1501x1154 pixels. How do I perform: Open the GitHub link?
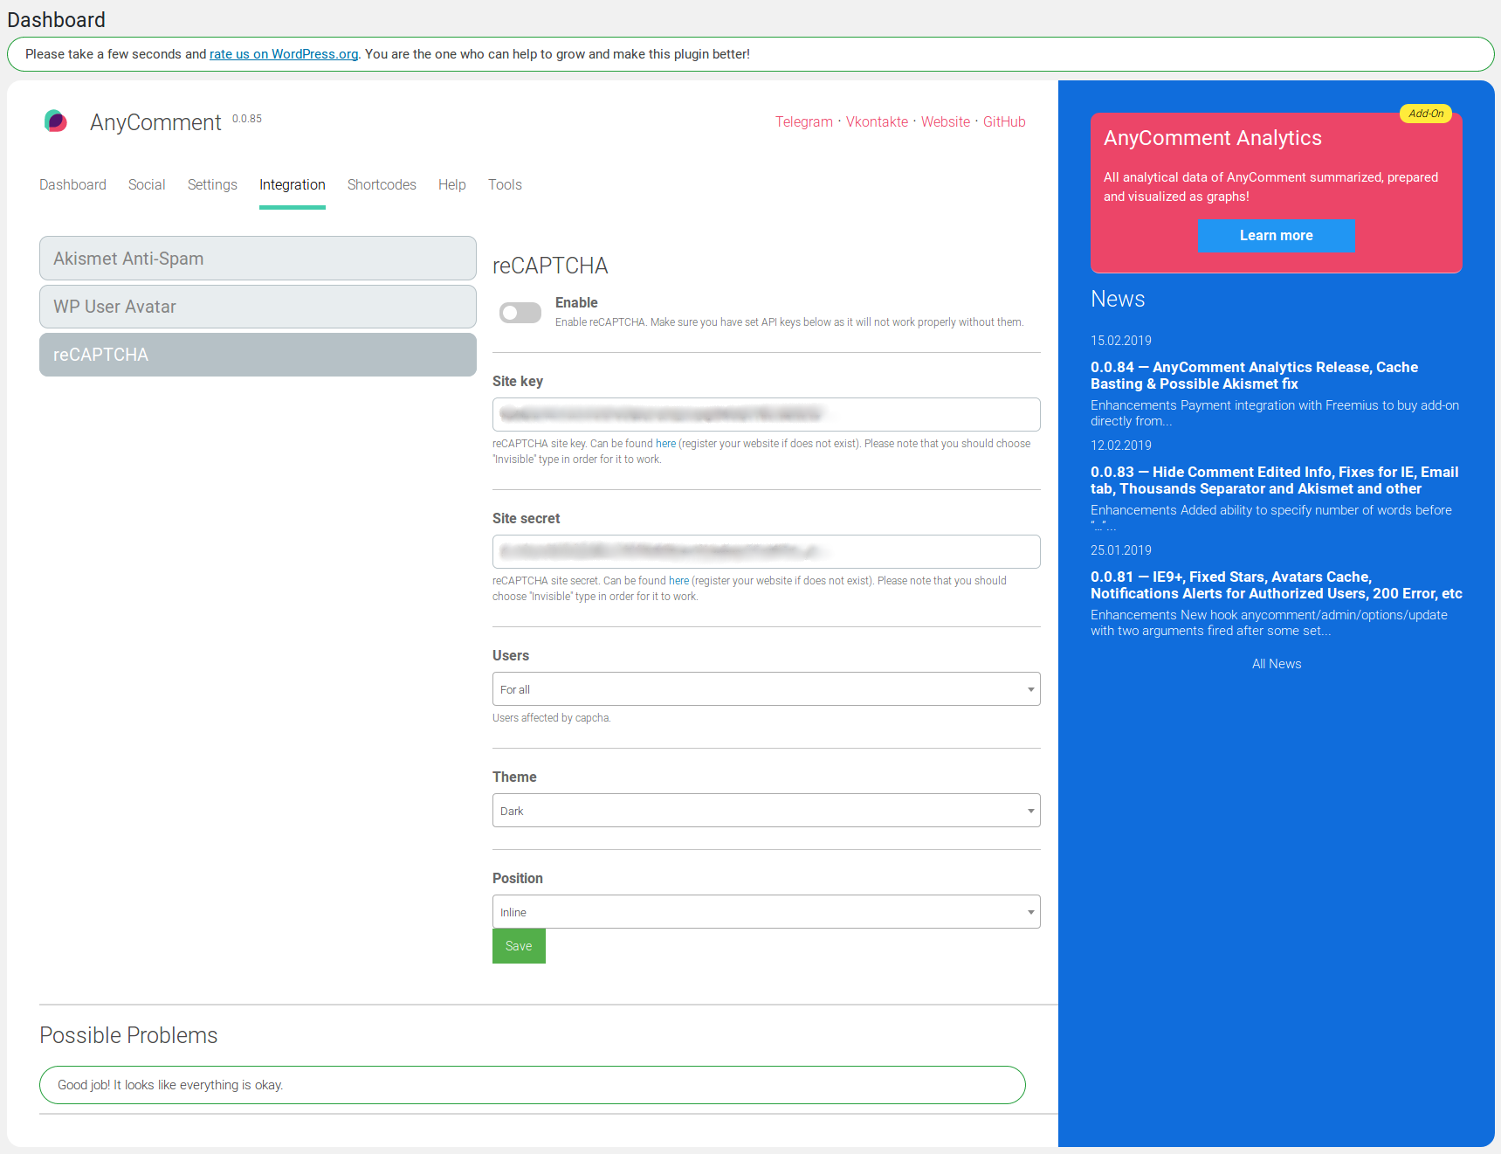tap(1004, 122)
